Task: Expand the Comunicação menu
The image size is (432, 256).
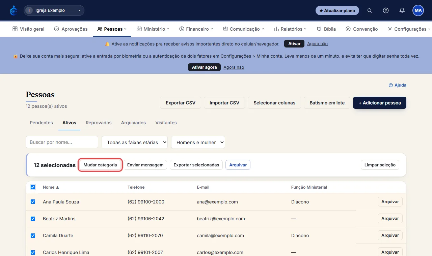Action: coord(243,29)
